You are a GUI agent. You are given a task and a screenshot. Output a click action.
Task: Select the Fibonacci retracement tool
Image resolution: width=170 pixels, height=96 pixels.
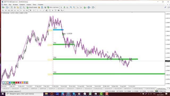point(50,10)
